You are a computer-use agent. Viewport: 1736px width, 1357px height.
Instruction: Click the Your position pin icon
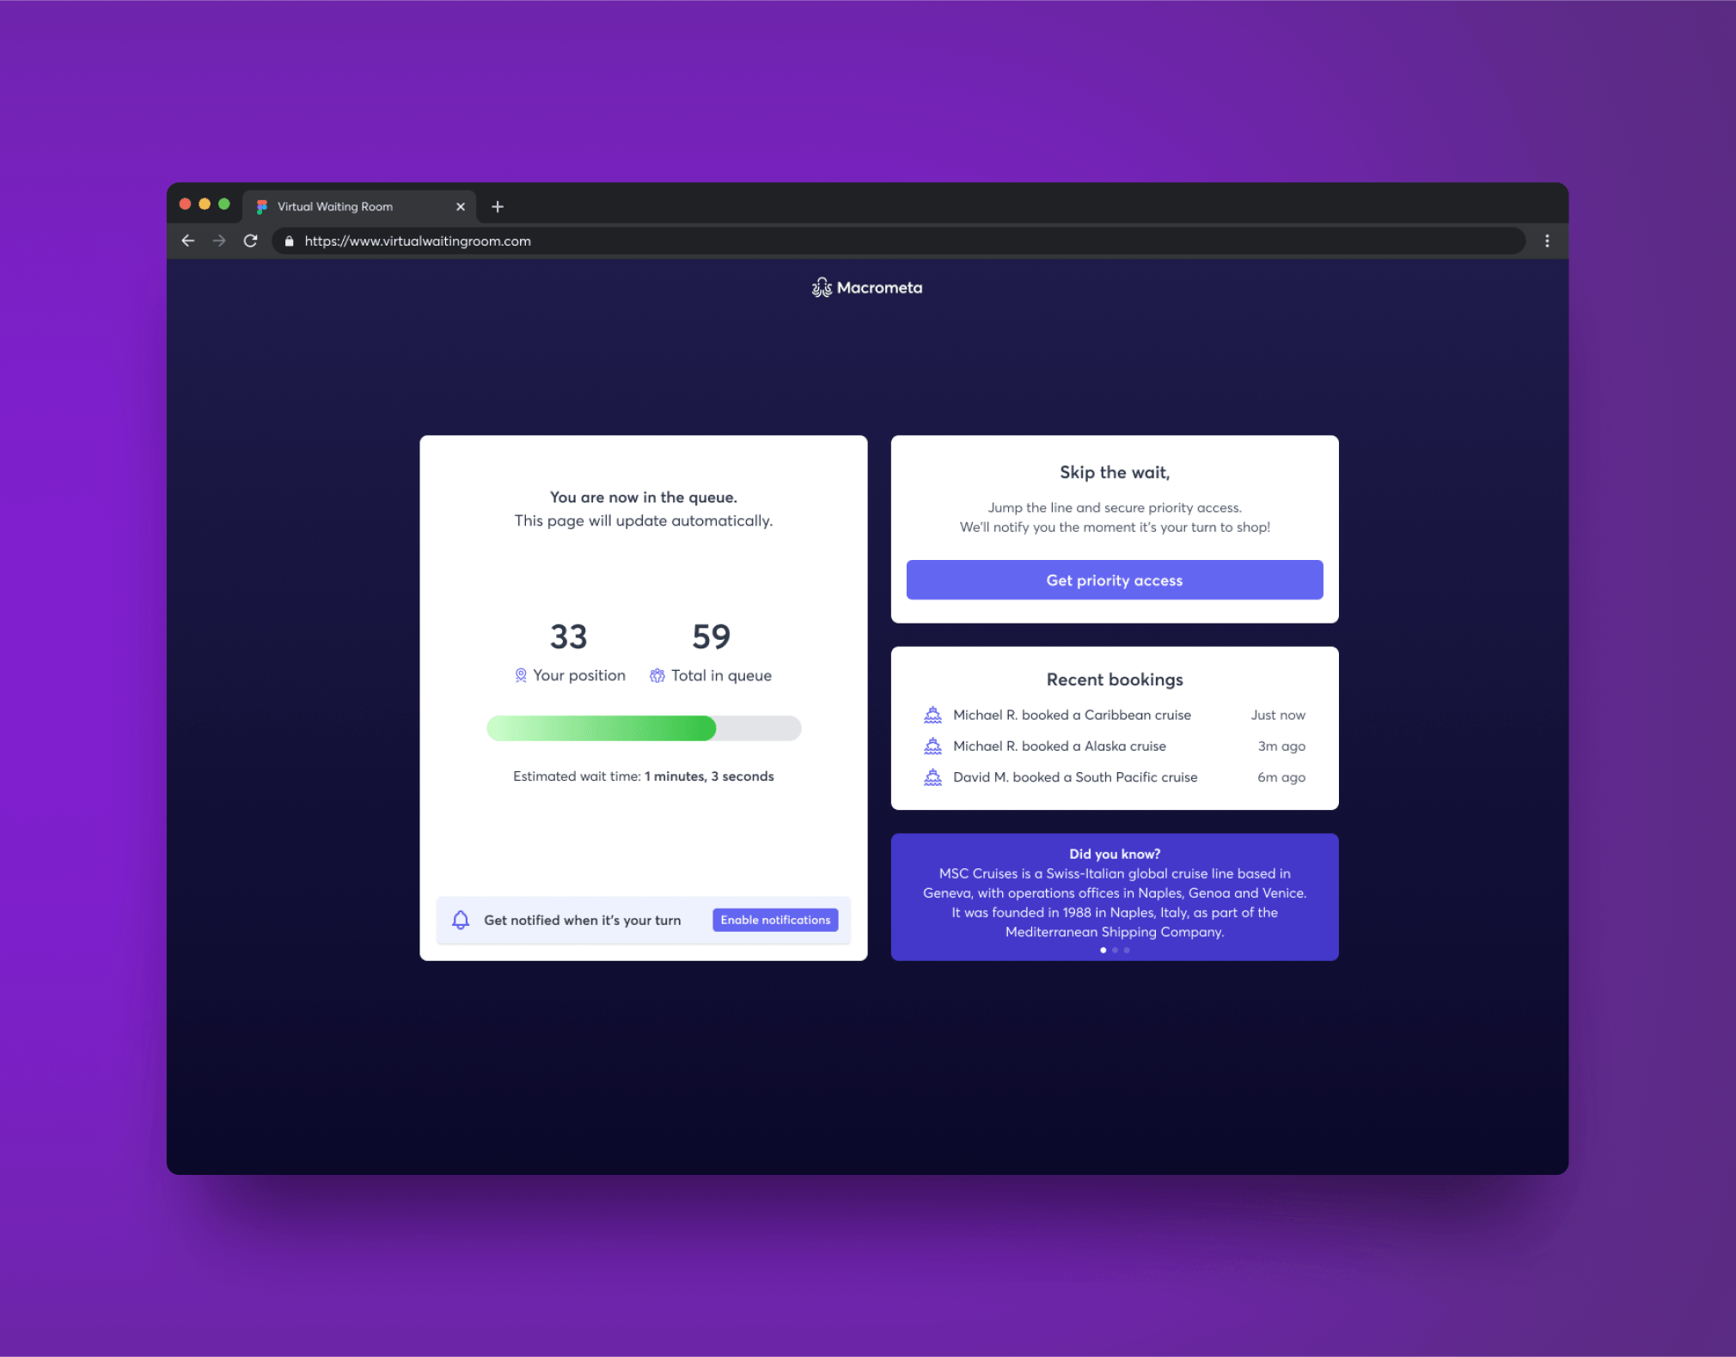tap(521, 676)
